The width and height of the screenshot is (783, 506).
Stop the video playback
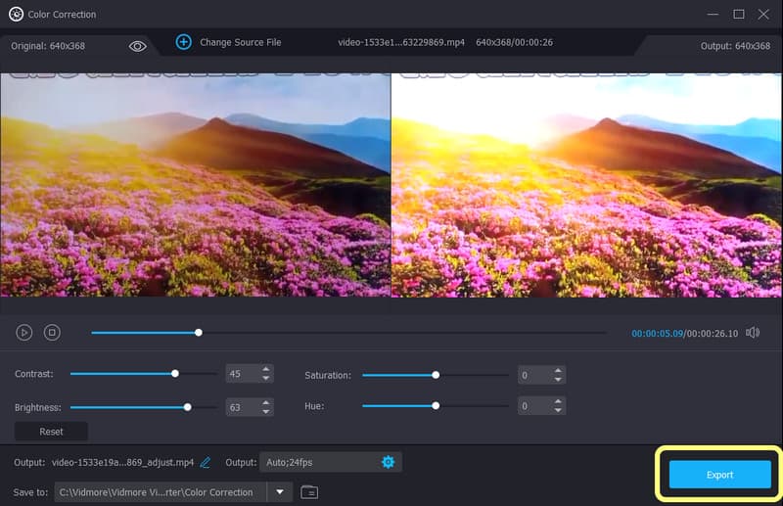point(52,333)
